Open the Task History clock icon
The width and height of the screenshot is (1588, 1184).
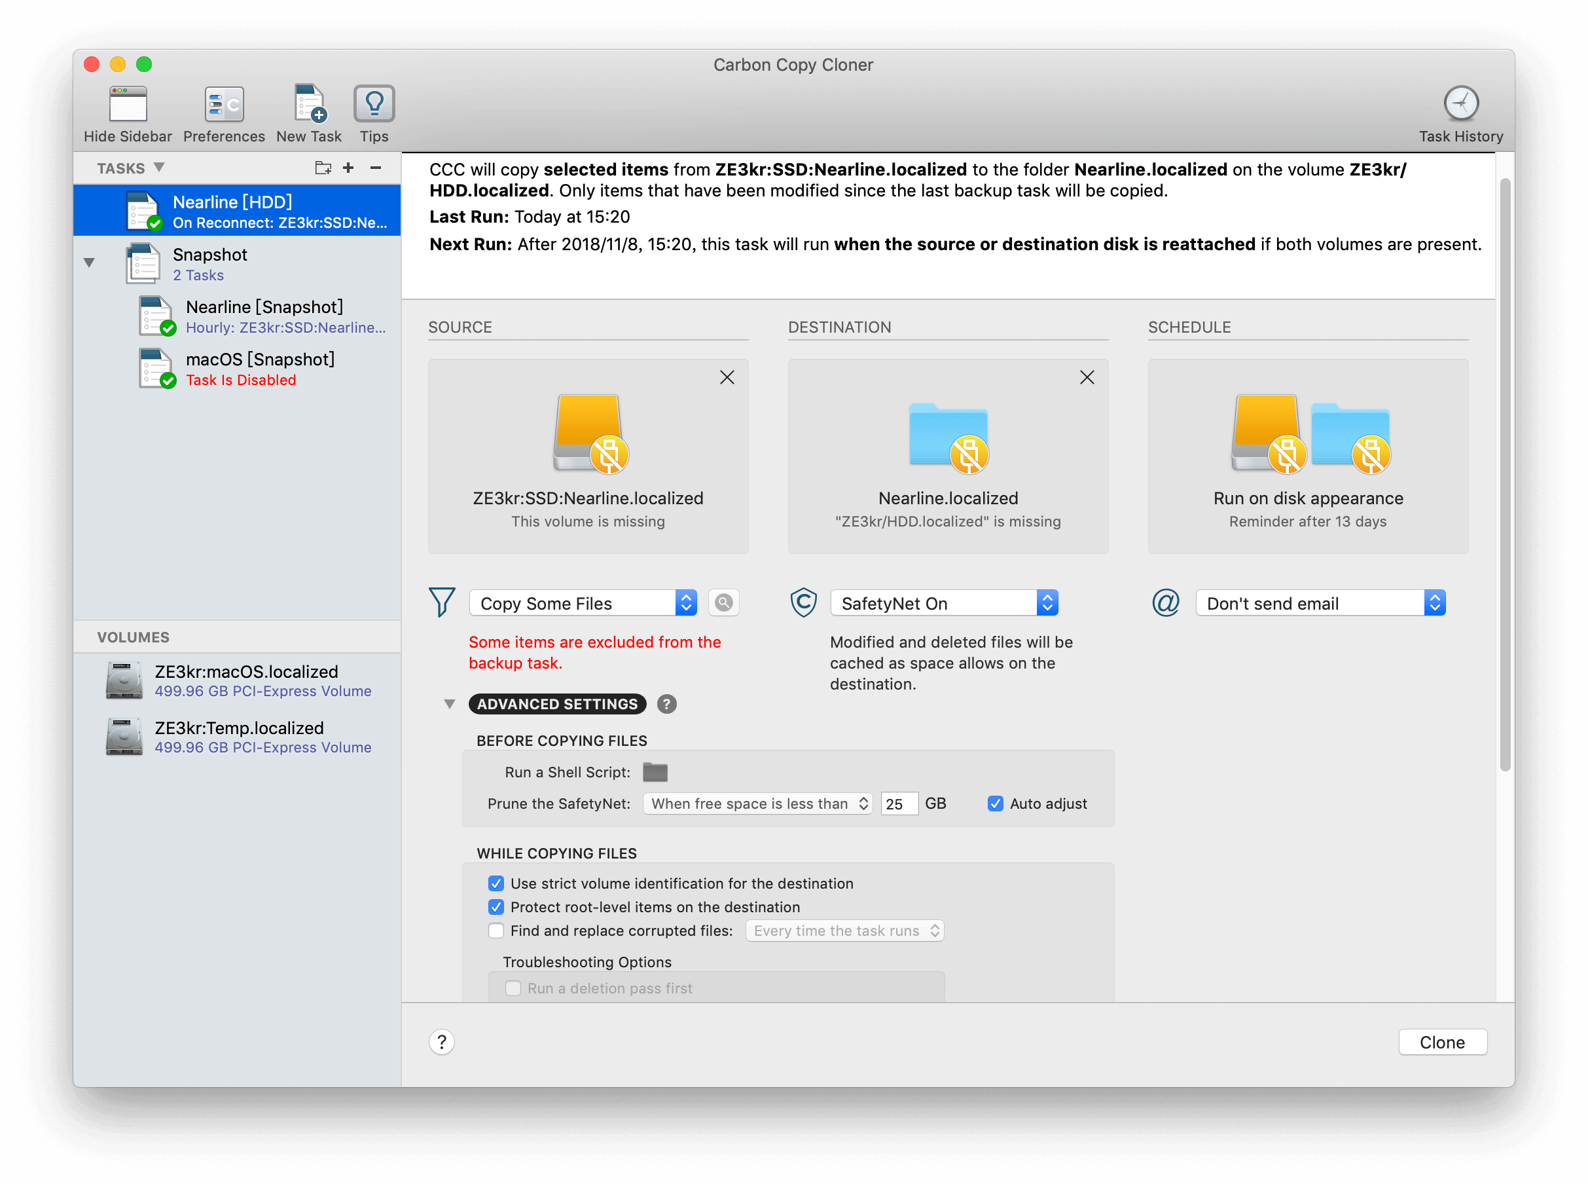point(1460,105)
